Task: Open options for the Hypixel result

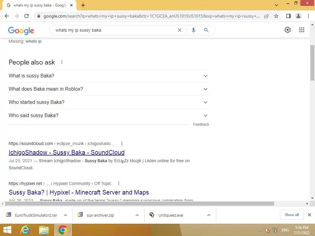Action: (x=119, y=183)
